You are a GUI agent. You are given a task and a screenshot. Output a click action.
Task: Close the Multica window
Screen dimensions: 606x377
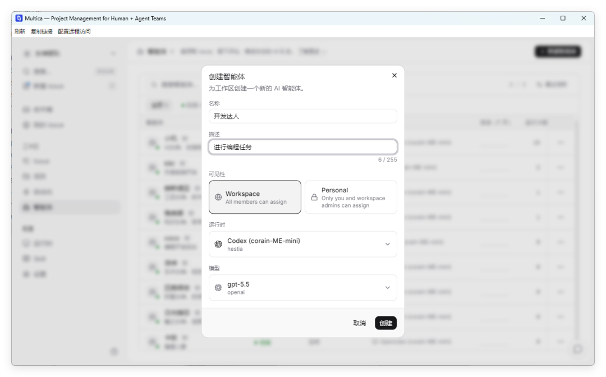coord(584,18)
